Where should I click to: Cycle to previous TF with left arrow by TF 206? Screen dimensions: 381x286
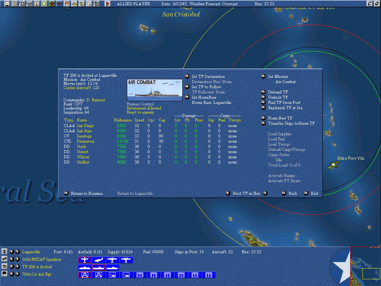[12, 267]
